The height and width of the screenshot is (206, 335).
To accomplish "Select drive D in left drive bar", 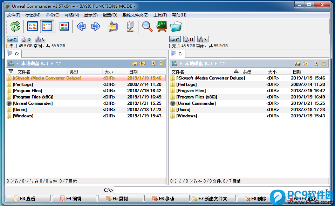I will (26, 39).
